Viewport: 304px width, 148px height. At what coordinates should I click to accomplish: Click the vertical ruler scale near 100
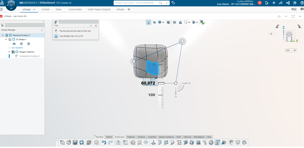point(160,95)
